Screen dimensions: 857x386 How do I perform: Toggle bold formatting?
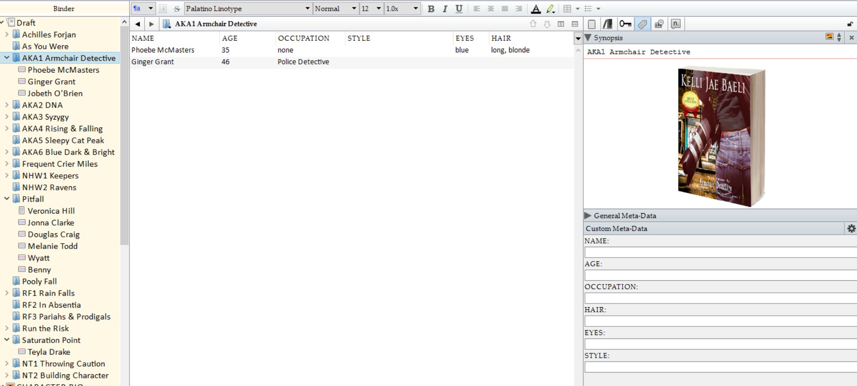point(431,9)
